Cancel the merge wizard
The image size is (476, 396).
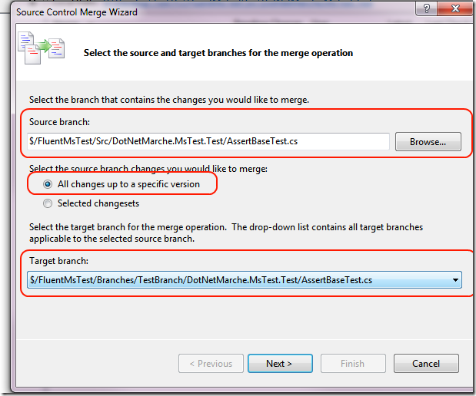(x=426, y=363)
